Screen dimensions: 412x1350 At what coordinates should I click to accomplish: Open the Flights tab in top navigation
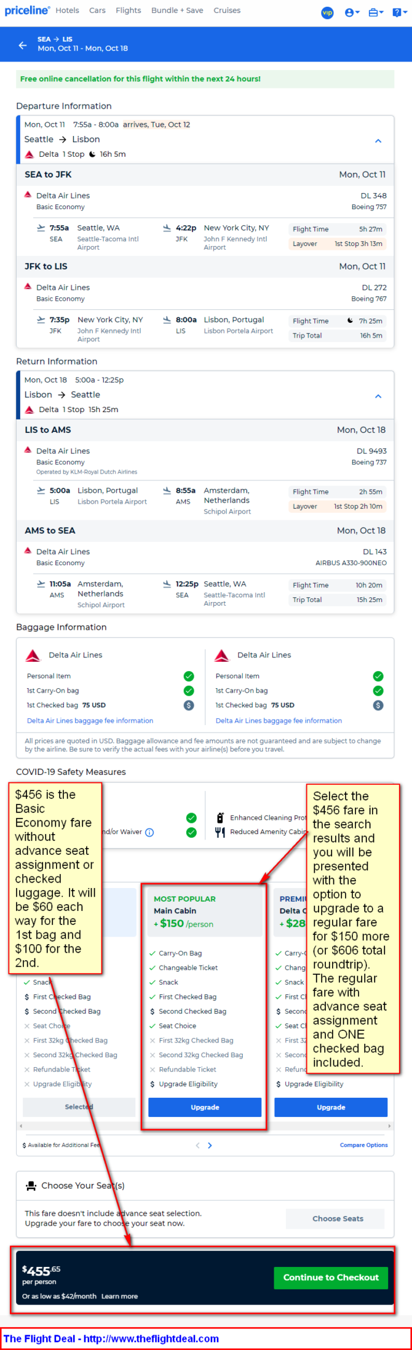click(x=129, y=10)
